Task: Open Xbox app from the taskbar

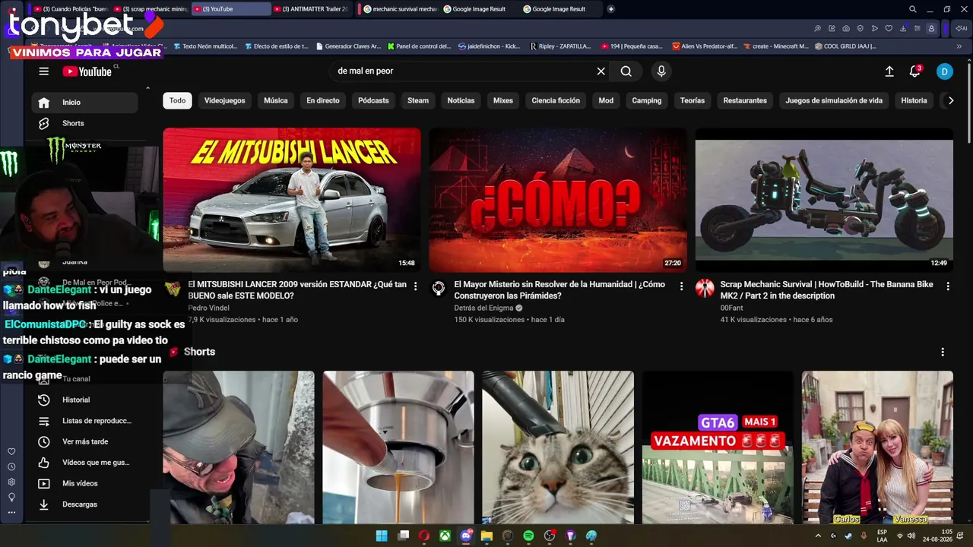Action: (x=445, y=536)
